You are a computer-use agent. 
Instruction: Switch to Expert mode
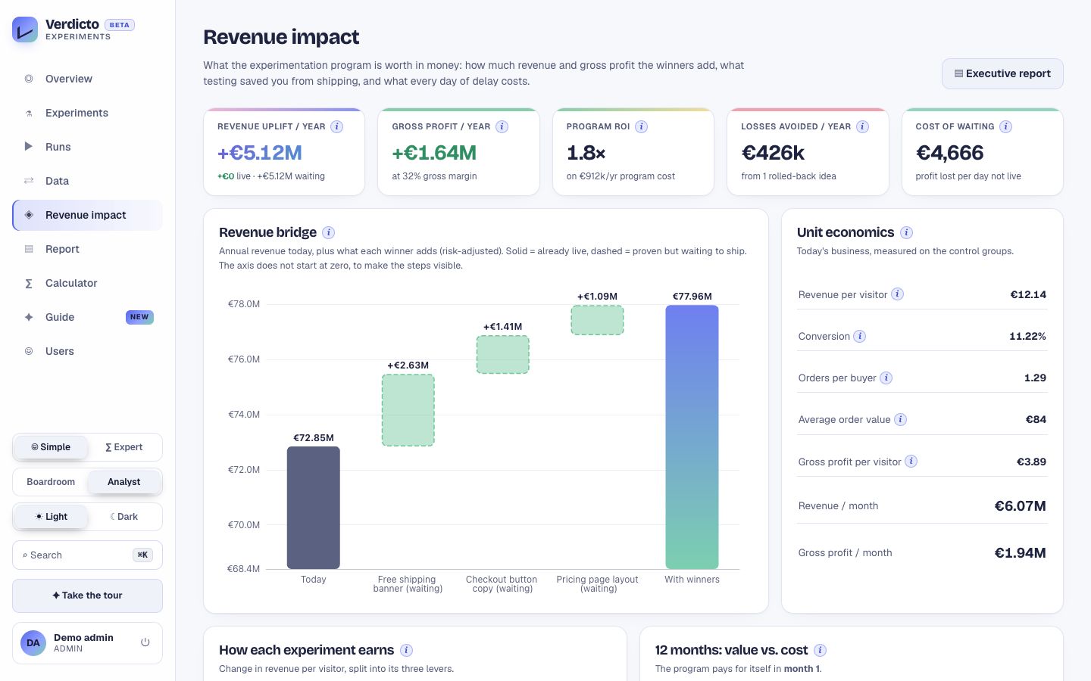pos(124,447)
